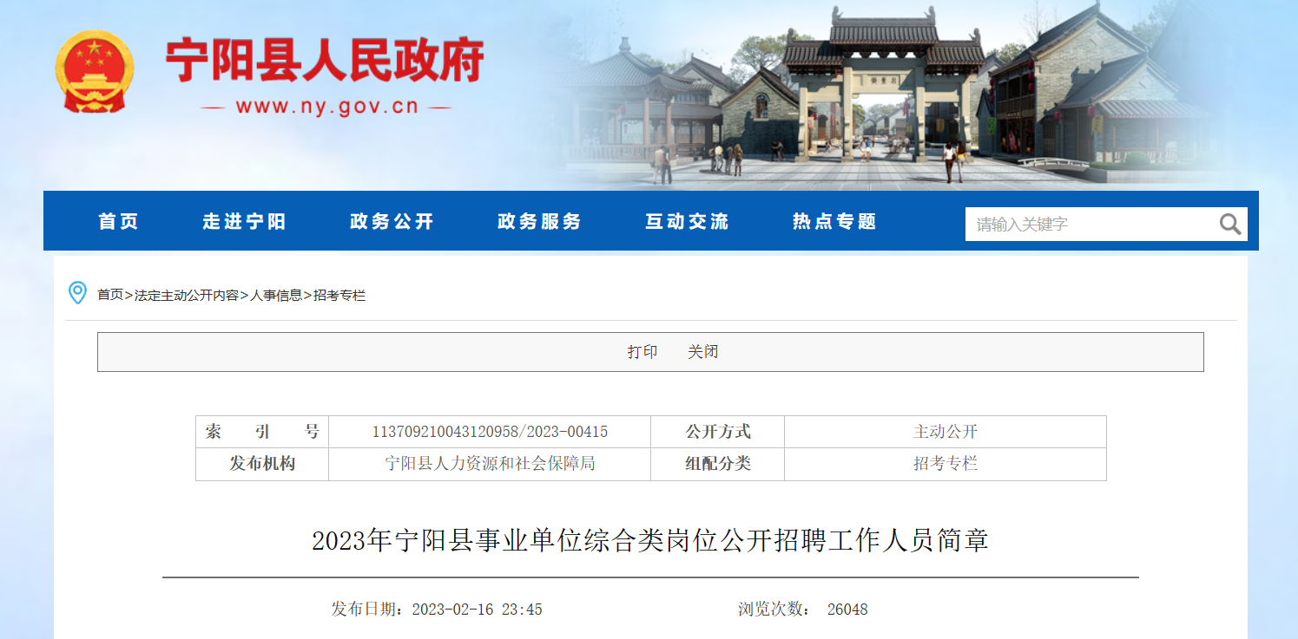1298x639 pixels.
Task: Click the breadcrumb location pin icon
Action: (77, 293)
